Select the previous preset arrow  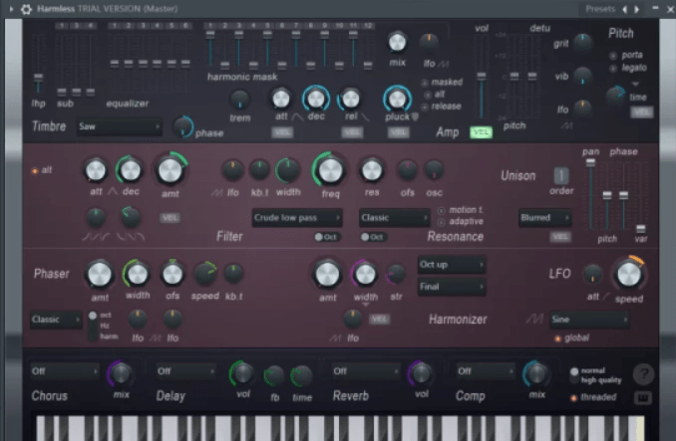point(625,9)
